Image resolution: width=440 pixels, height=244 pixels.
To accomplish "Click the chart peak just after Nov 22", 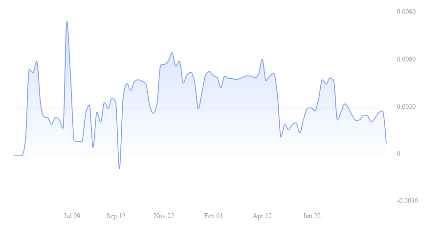I will point(172,53).
